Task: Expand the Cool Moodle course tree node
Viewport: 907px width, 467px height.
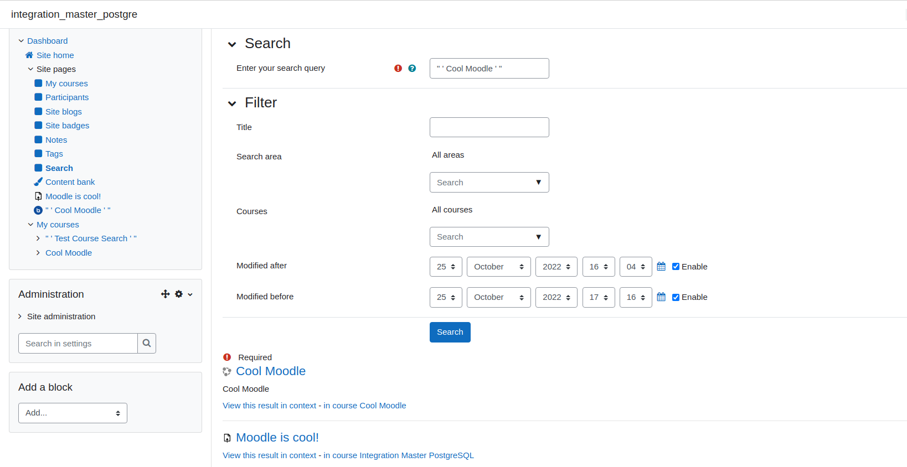Action: [x=38, y=252]
